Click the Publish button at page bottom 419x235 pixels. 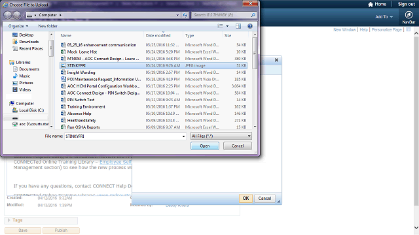pyautogui.click(x=61, y=230)
